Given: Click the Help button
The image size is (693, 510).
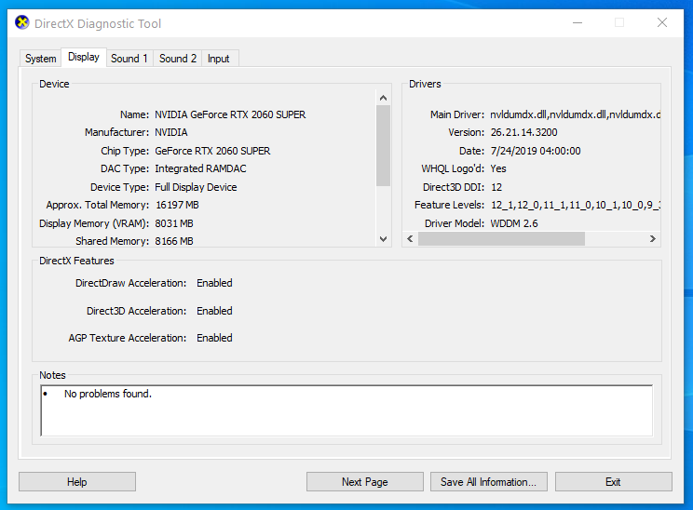Looking at the screenshot, I should [77, 482].
